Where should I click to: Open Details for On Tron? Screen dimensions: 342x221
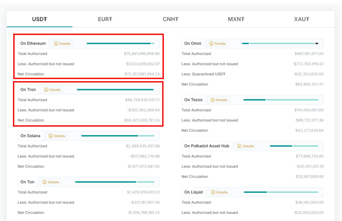pyautogui.click(x=52, y=90)
